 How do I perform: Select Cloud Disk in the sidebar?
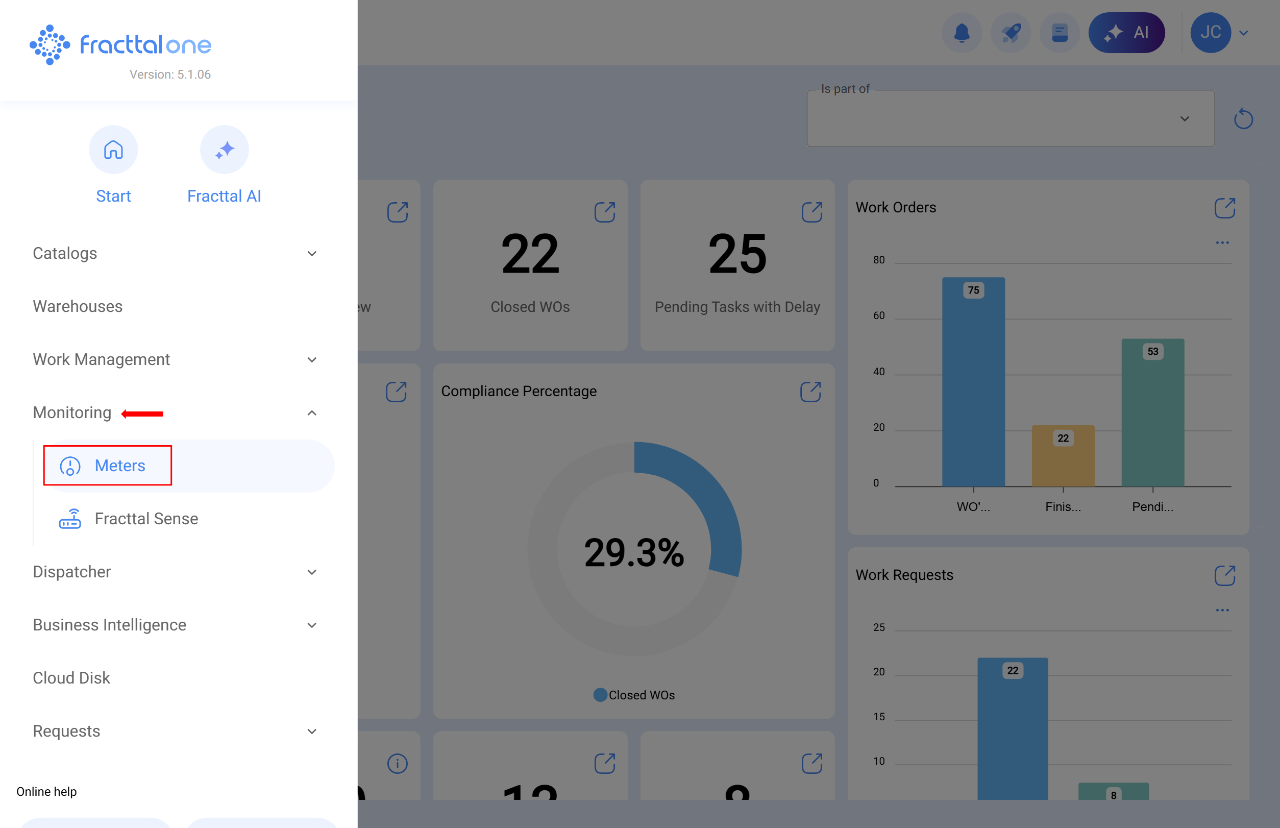click(x=71, y=678)
